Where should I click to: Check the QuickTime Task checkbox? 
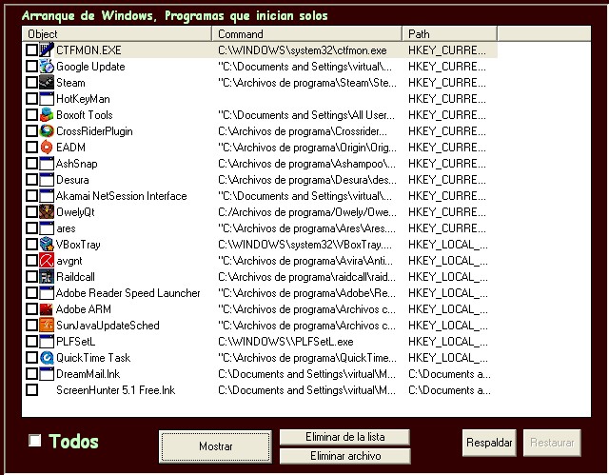tap(31, 358)
